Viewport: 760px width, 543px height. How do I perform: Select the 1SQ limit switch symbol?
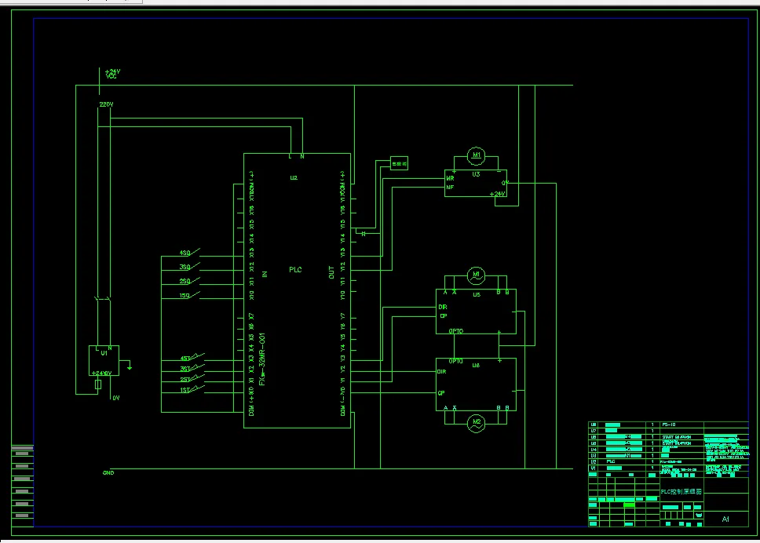coord(189,295)
